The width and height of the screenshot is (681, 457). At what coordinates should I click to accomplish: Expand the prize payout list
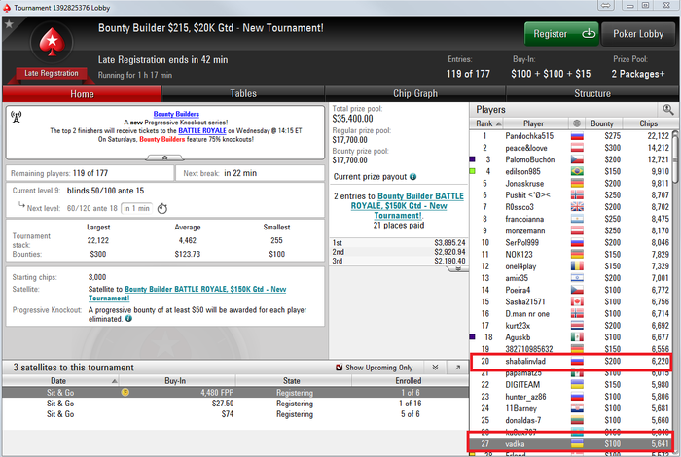pos(458,269)
